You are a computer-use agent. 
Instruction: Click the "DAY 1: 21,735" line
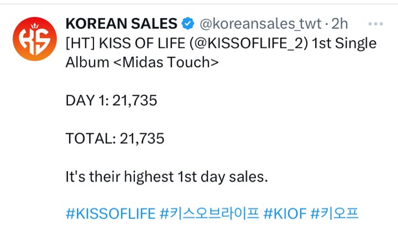(x=111, y=100)
